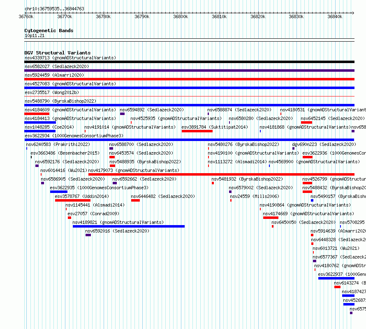Click the 36820k ruler tick label
The height and width of the screenshot is (329, 366).
[x=258, y=16]
